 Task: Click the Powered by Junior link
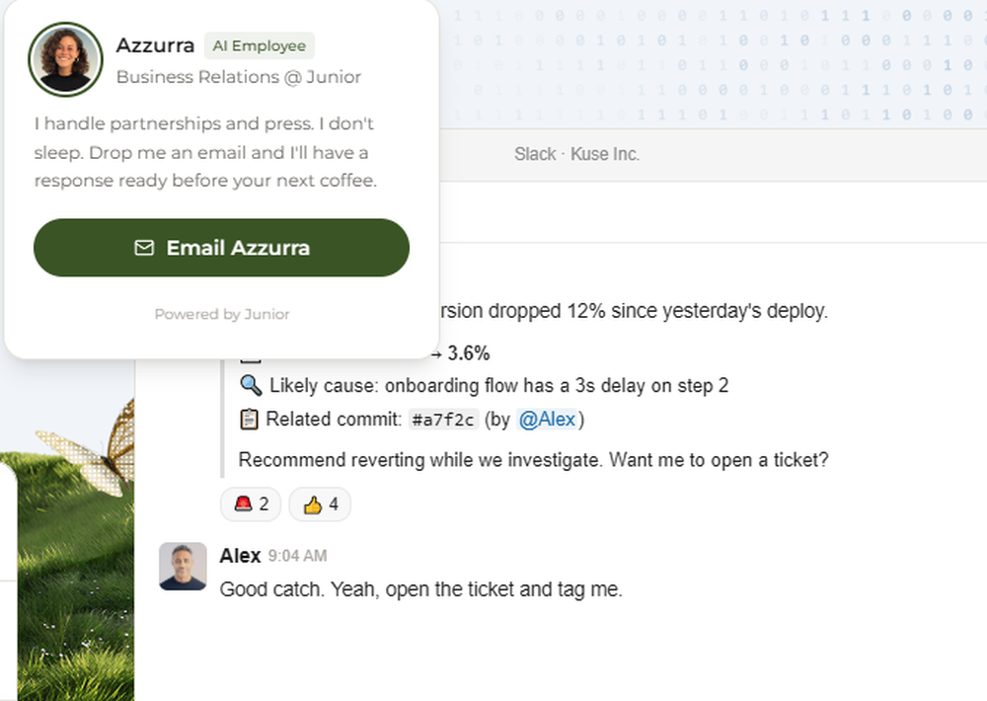[221, 314]
